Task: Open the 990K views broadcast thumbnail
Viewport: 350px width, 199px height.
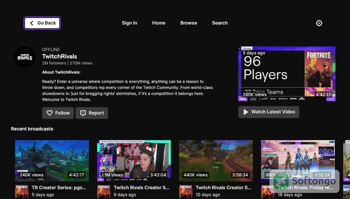Action: pos(298,161)
